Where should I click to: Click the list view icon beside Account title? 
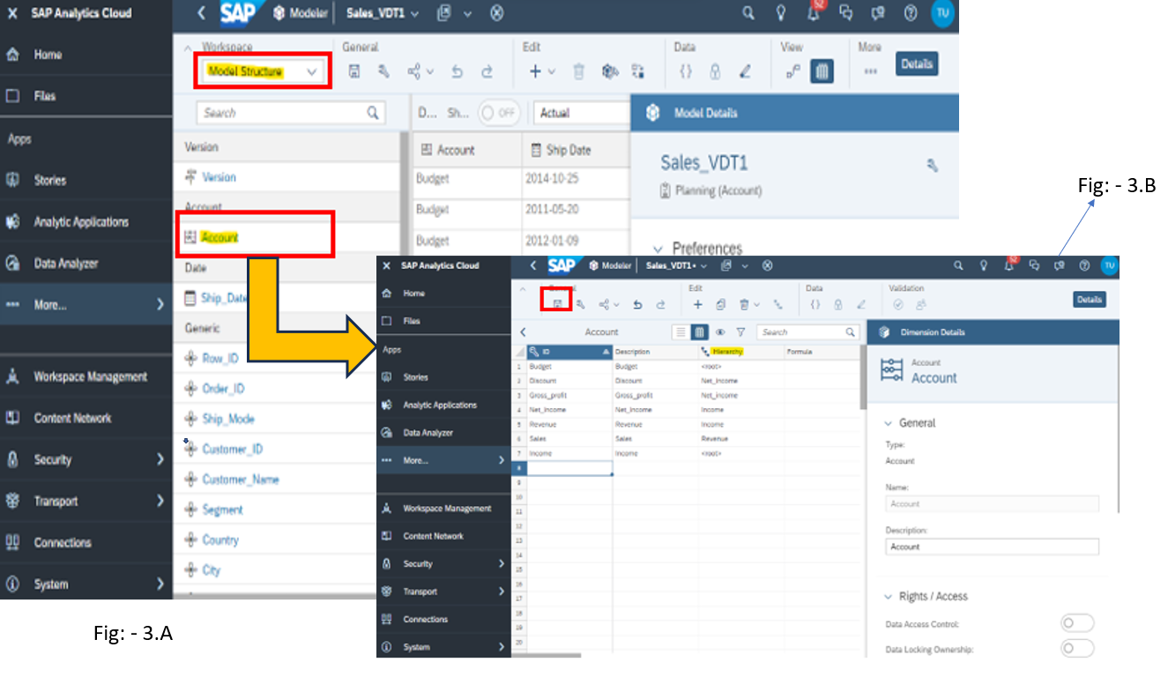(681, 332)
